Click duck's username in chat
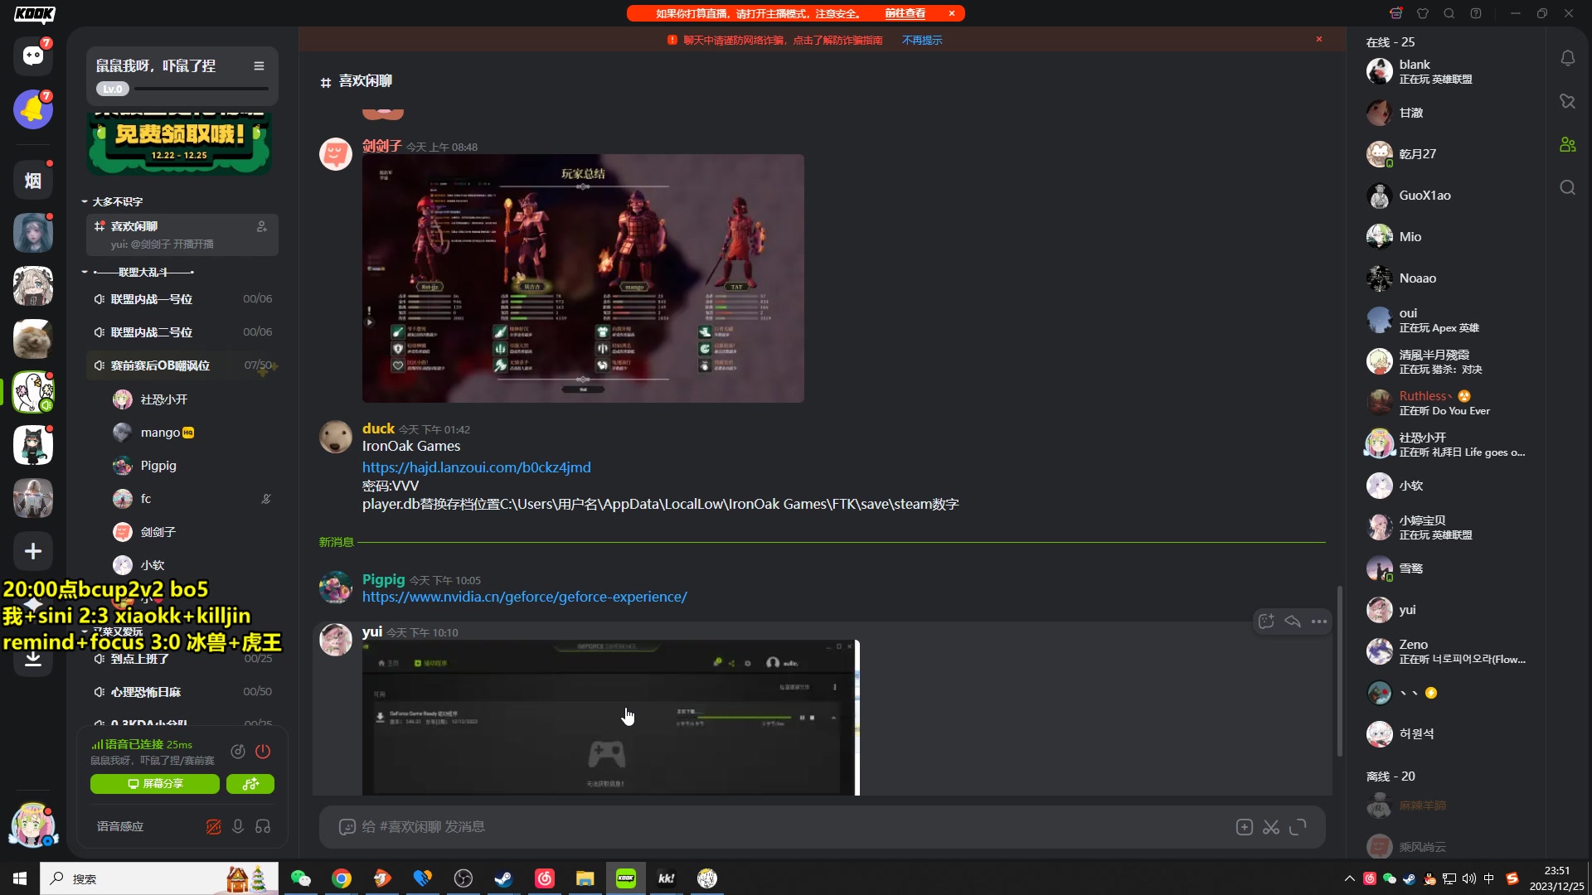 pos(378,428)
